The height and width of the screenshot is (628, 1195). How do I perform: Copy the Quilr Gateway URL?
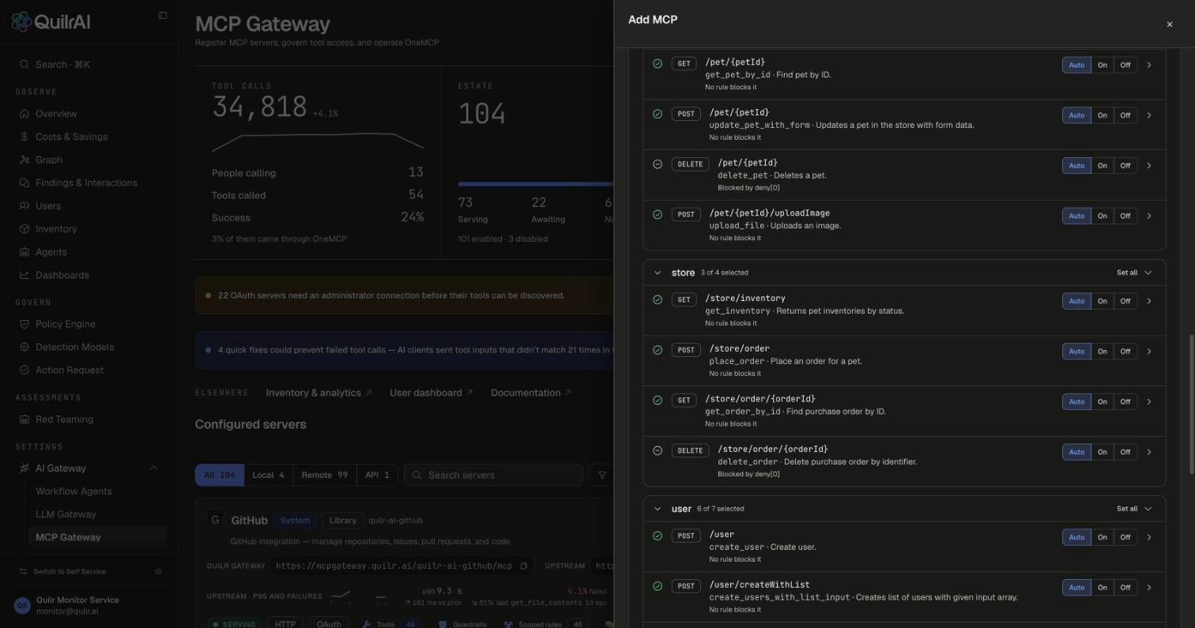[x=523, y=566]
